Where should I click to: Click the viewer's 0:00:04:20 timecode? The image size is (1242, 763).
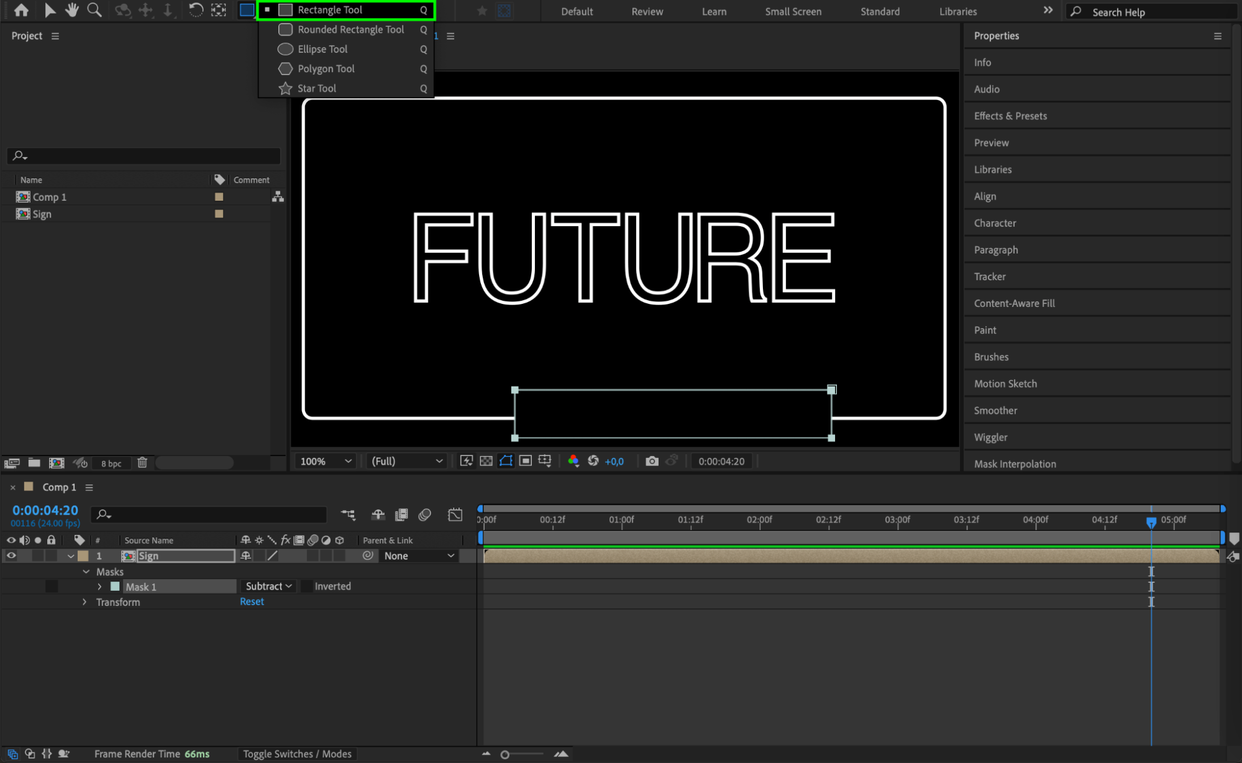point(721,461)
